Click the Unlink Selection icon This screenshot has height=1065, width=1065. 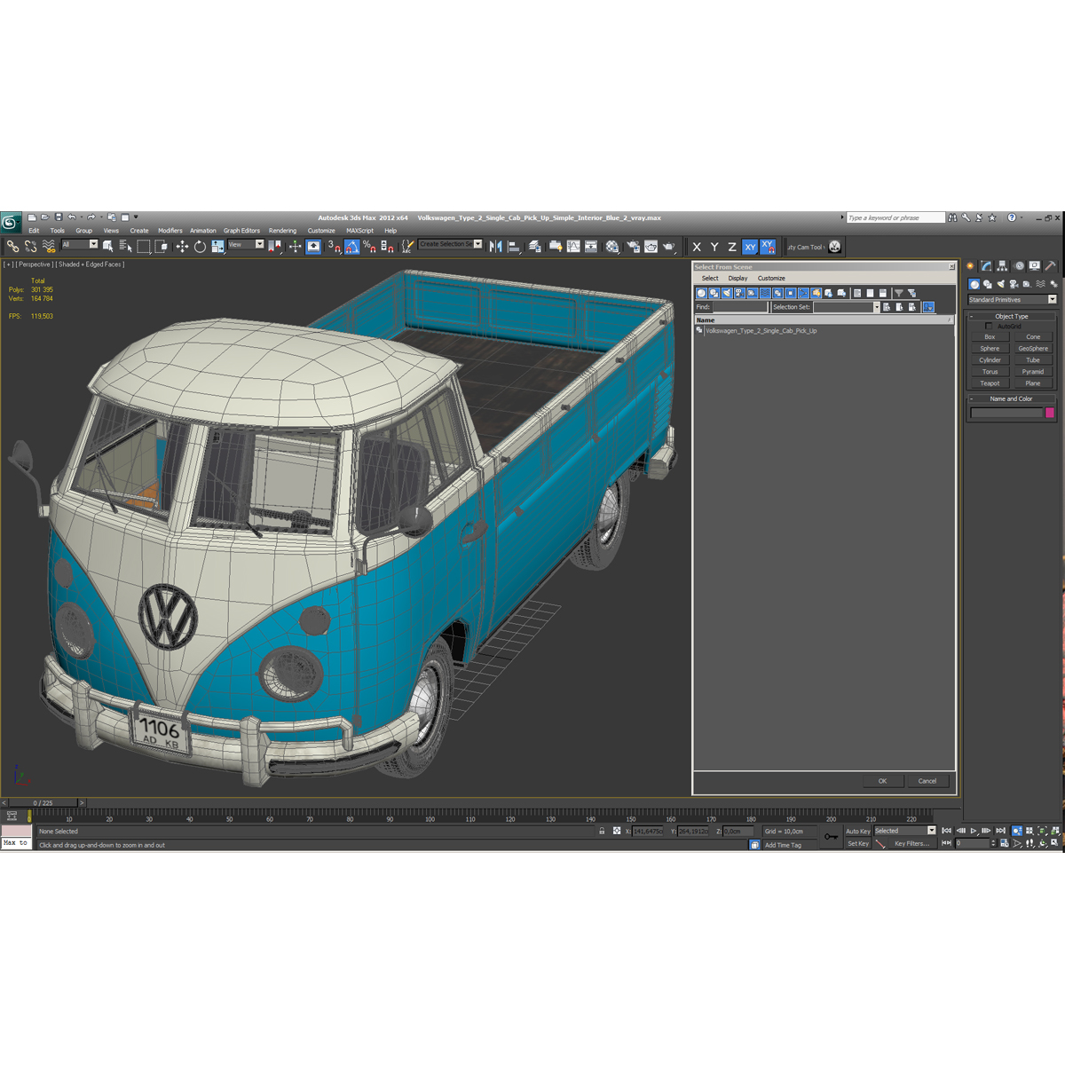[30, 247]
